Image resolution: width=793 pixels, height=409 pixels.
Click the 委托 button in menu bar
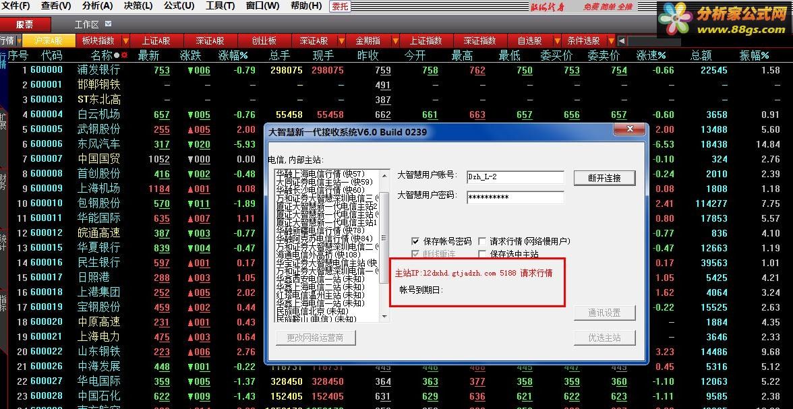tap(339, 6)
